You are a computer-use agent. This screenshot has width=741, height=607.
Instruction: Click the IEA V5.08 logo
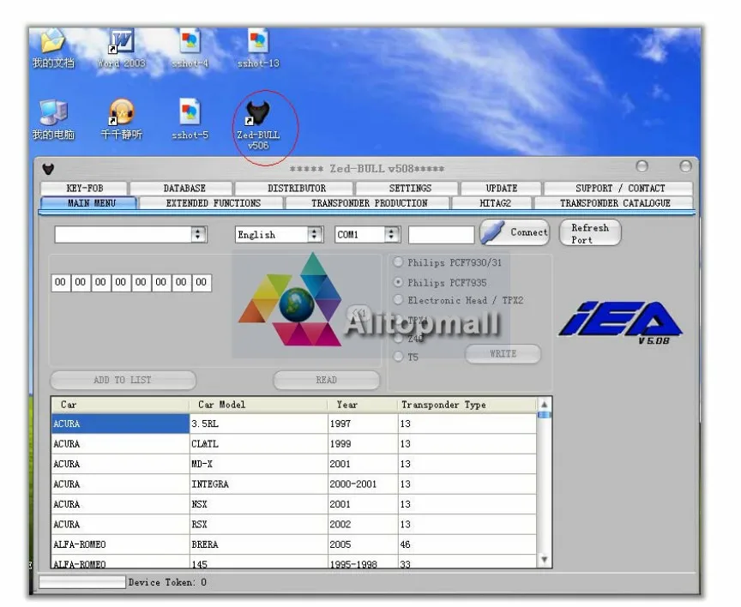click(x=621, y=322)
